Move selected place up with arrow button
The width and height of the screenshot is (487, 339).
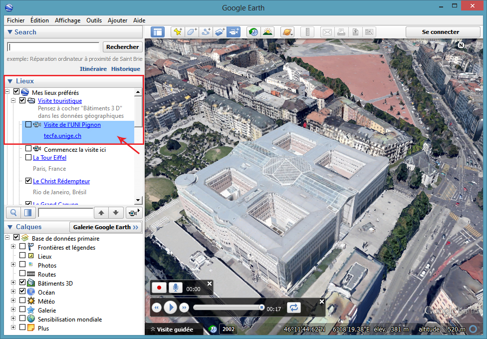(x=101, y=213)
